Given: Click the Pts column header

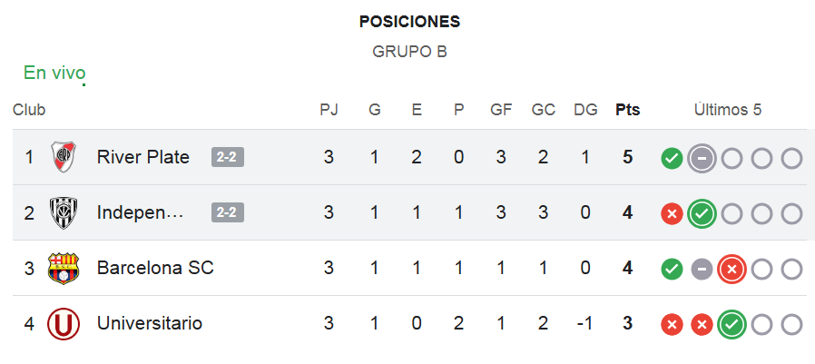Looking at the screenshot, I should (628, 110).
